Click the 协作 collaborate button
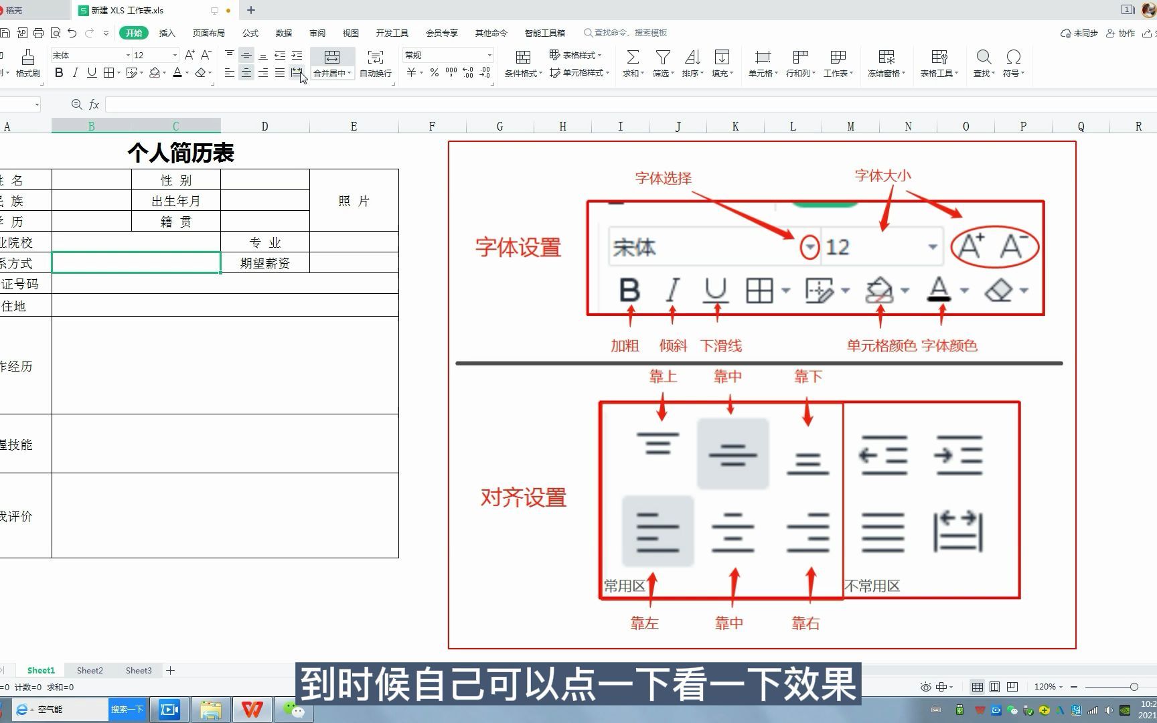The image size is (1157, 723). tap(1120, 33)
